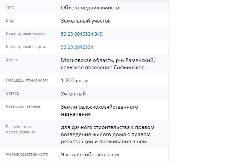
Task: Click the 'Разрешенное использование:' label
Action: point(21,130)
